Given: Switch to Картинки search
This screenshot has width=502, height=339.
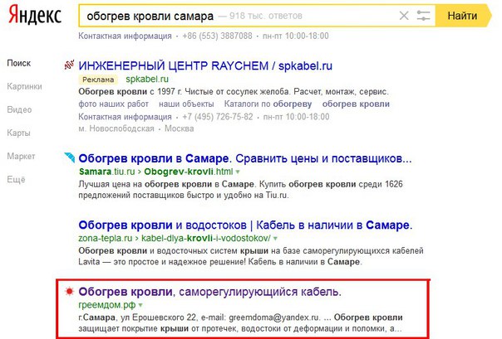Looking at the screenshot, I should 24,86.
